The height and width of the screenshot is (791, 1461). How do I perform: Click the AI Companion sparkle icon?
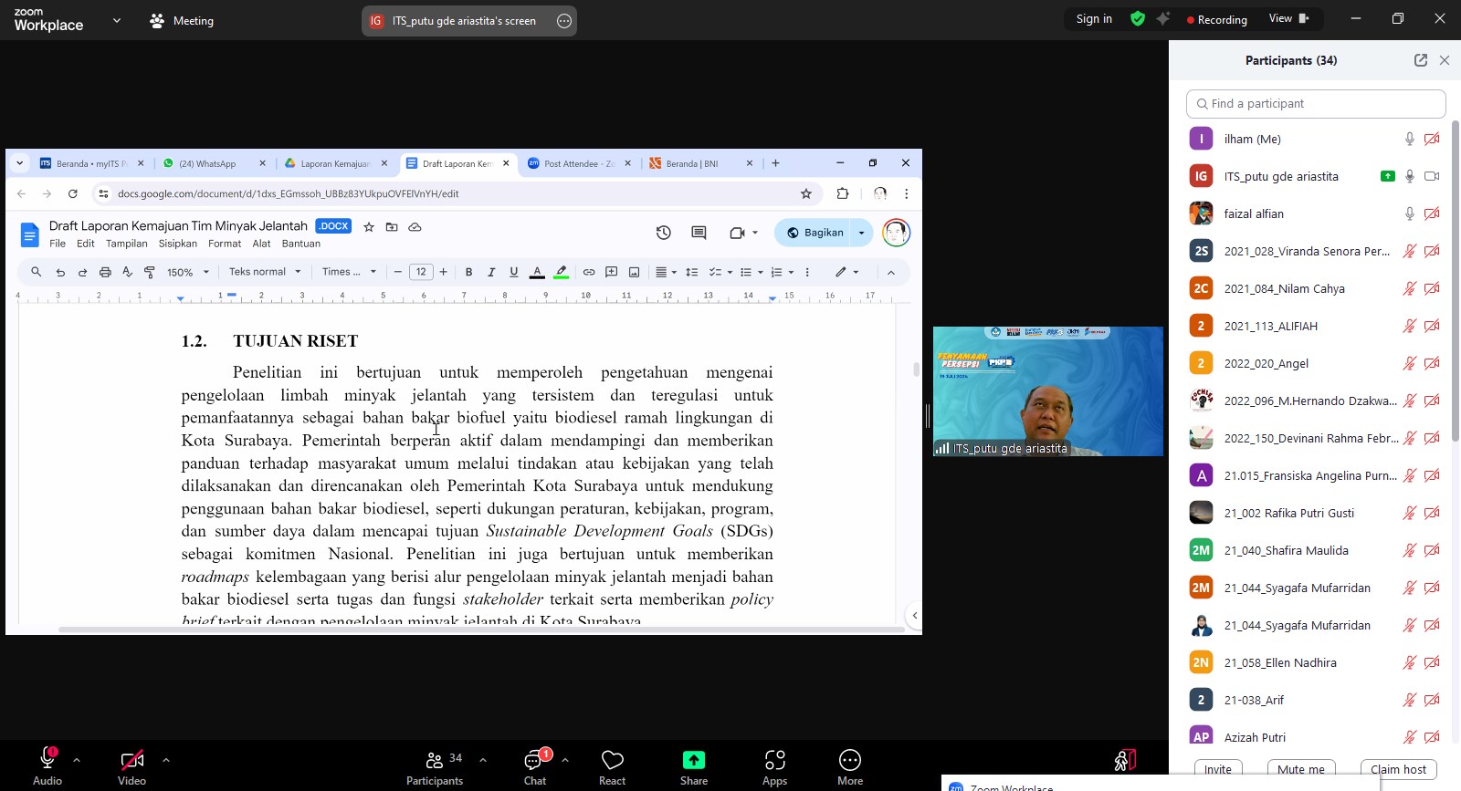1162,19
